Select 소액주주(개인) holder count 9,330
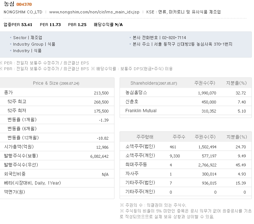254x224 pixels. click(x=175, y=156)
